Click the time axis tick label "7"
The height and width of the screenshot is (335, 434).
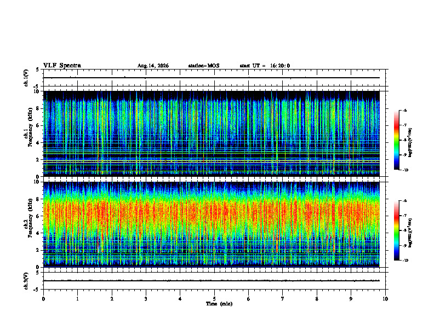(x=283, y=299)
